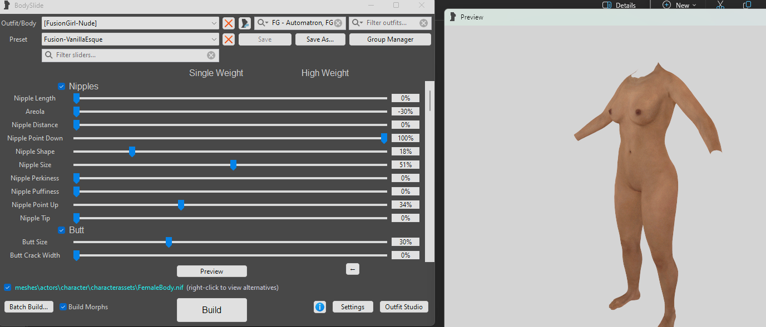Click the Nipple Length slider handle

(x=77, y=98)
